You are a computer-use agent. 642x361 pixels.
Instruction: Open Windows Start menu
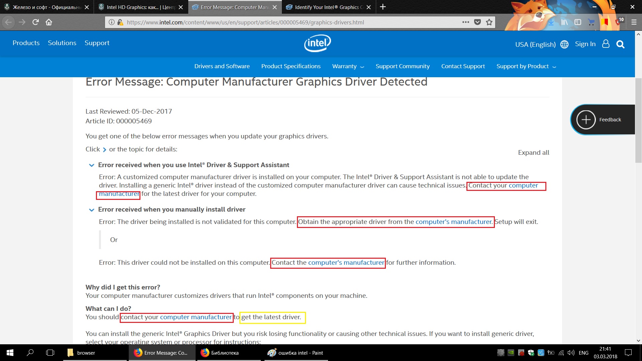pos(10,353)
